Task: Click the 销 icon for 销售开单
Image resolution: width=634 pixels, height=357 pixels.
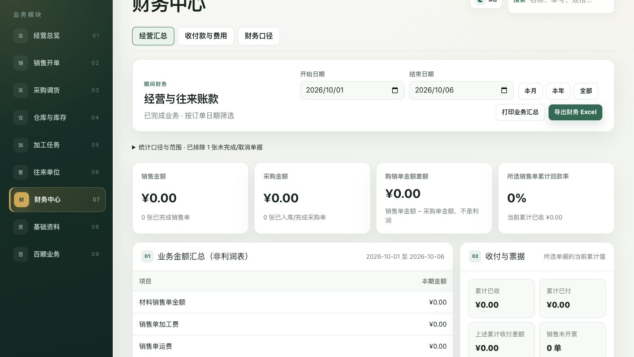Action: [x=21, y=63]
